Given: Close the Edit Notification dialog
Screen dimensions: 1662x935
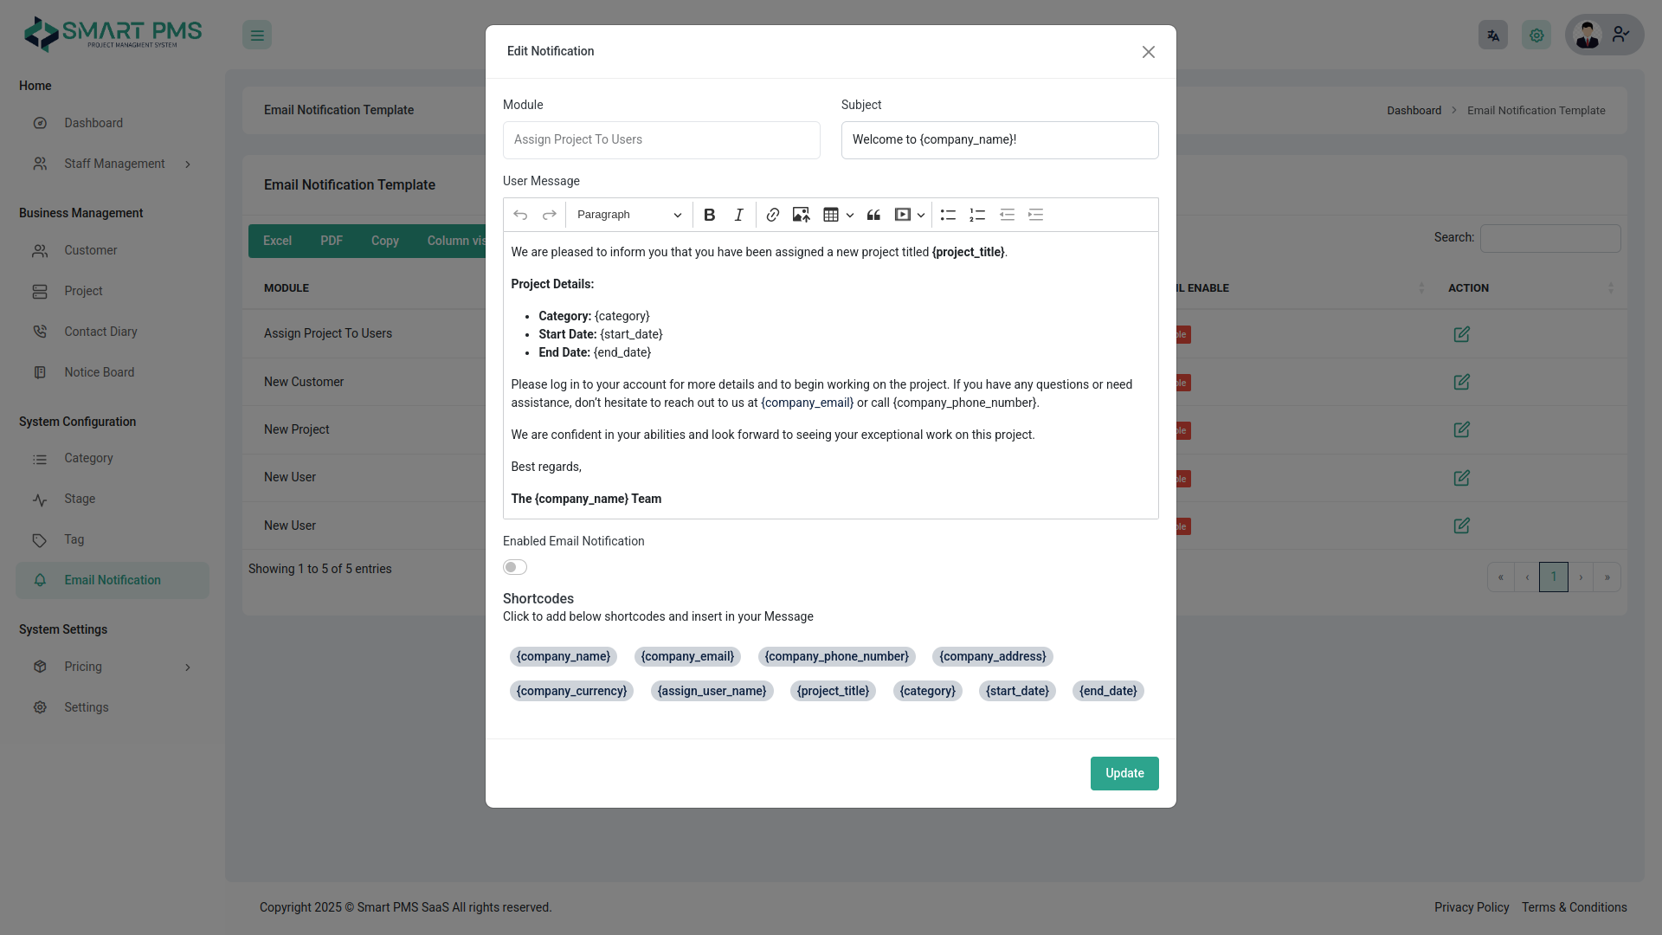Looking at the screenshot, I should pyautogui.click(x=1148, y=52).
